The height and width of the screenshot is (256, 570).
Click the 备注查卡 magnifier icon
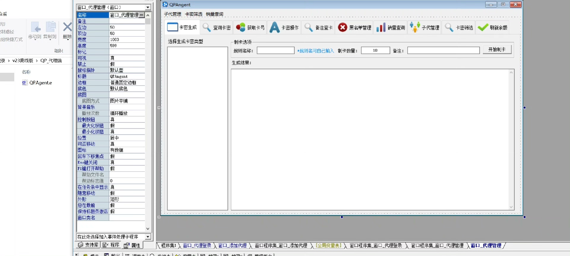click(x=309, y=27)
